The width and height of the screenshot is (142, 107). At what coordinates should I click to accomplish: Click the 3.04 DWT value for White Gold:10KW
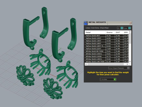118,56
